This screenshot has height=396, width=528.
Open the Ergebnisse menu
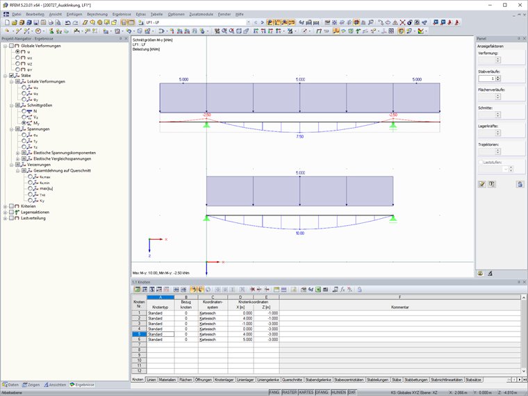coord(122,14)
